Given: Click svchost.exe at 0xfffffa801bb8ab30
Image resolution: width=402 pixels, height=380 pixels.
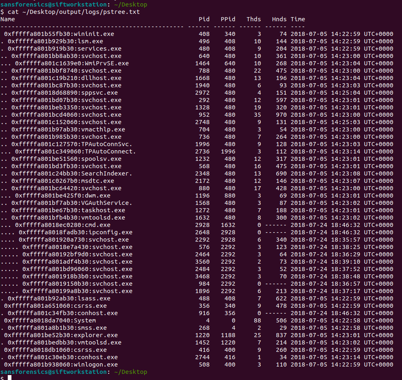Looking at the screenshot, I should point(67,56).
